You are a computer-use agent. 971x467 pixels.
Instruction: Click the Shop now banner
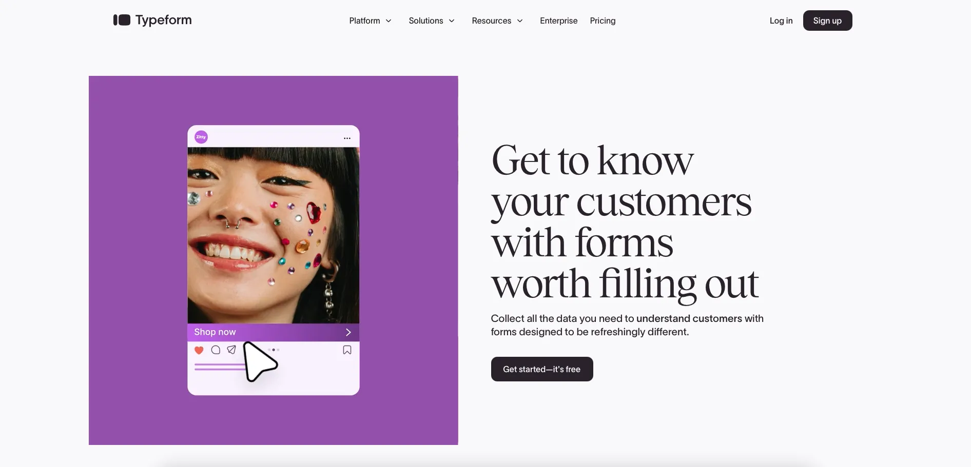(273, 332)
